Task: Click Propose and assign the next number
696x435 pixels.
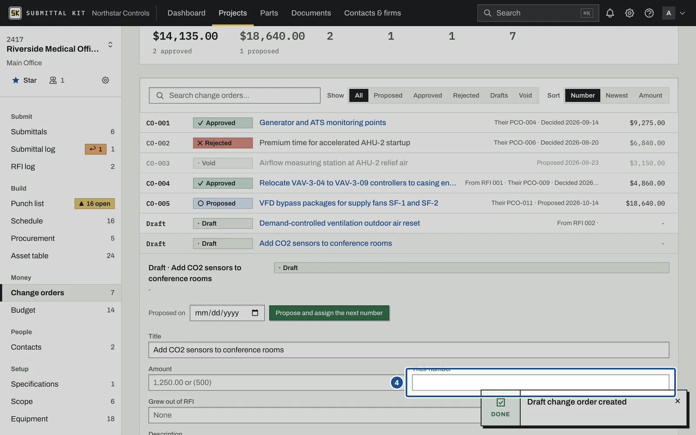Action: pos(329,313)
